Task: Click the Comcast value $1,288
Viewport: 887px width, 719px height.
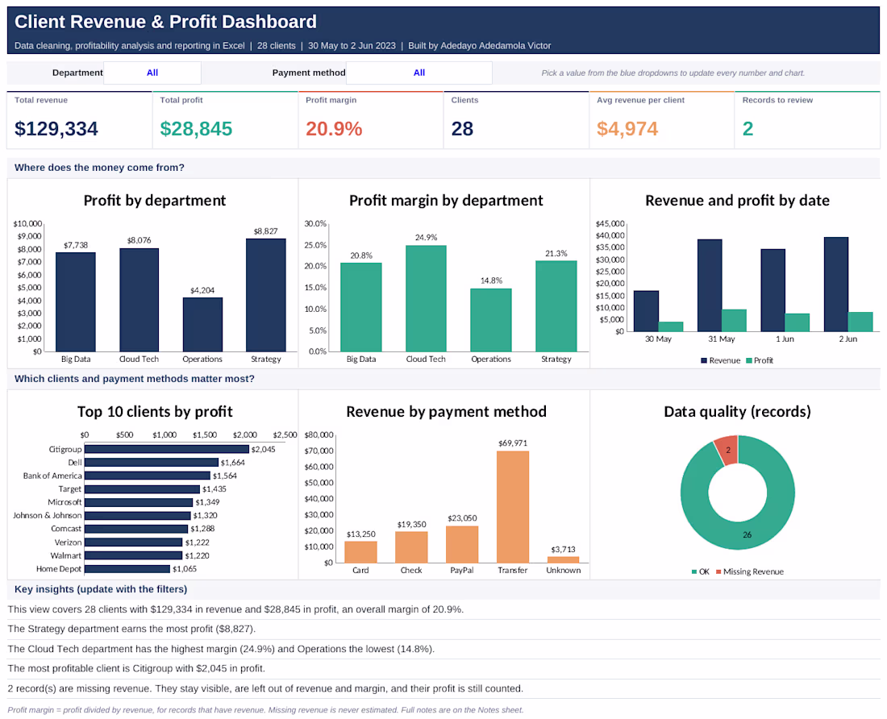Action: (x=202, y=529)
